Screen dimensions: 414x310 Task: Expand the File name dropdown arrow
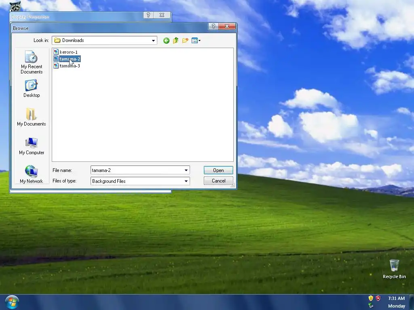[x=186, y=170]
